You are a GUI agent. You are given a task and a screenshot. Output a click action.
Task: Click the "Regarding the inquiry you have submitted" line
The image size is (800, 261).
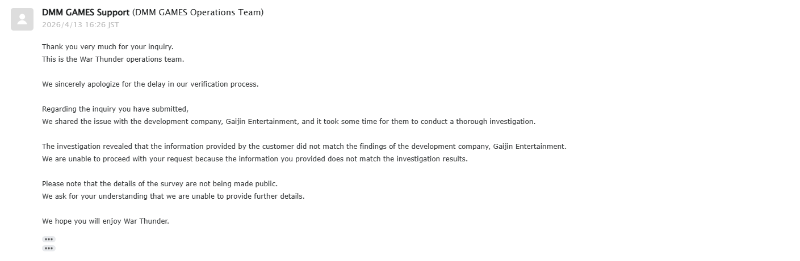click(115, 109)
